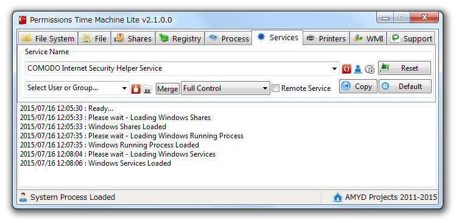Click the home icon beside AMYD Projects
The image size is (456, 223).
coord(338,197)
